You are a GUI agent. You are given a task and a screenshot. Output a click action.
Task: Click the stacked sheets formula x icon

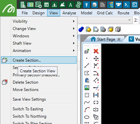96,117
